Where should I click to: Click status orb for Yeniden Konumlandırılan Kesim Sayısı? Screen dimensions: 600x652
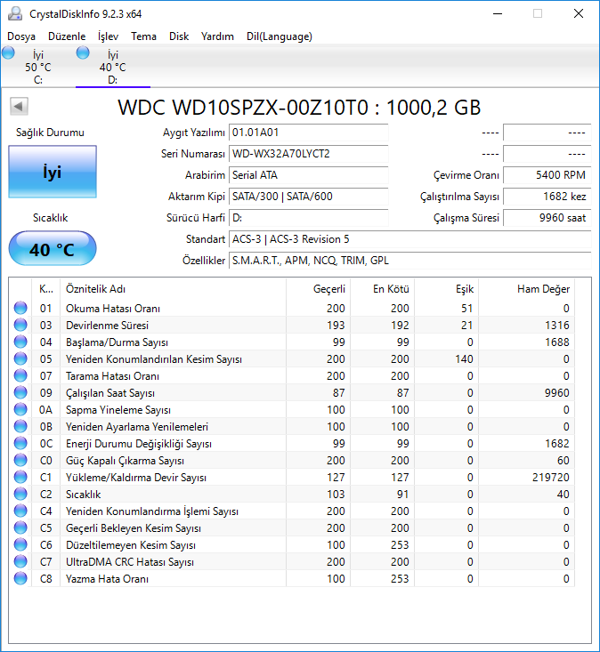click(20, 358)
